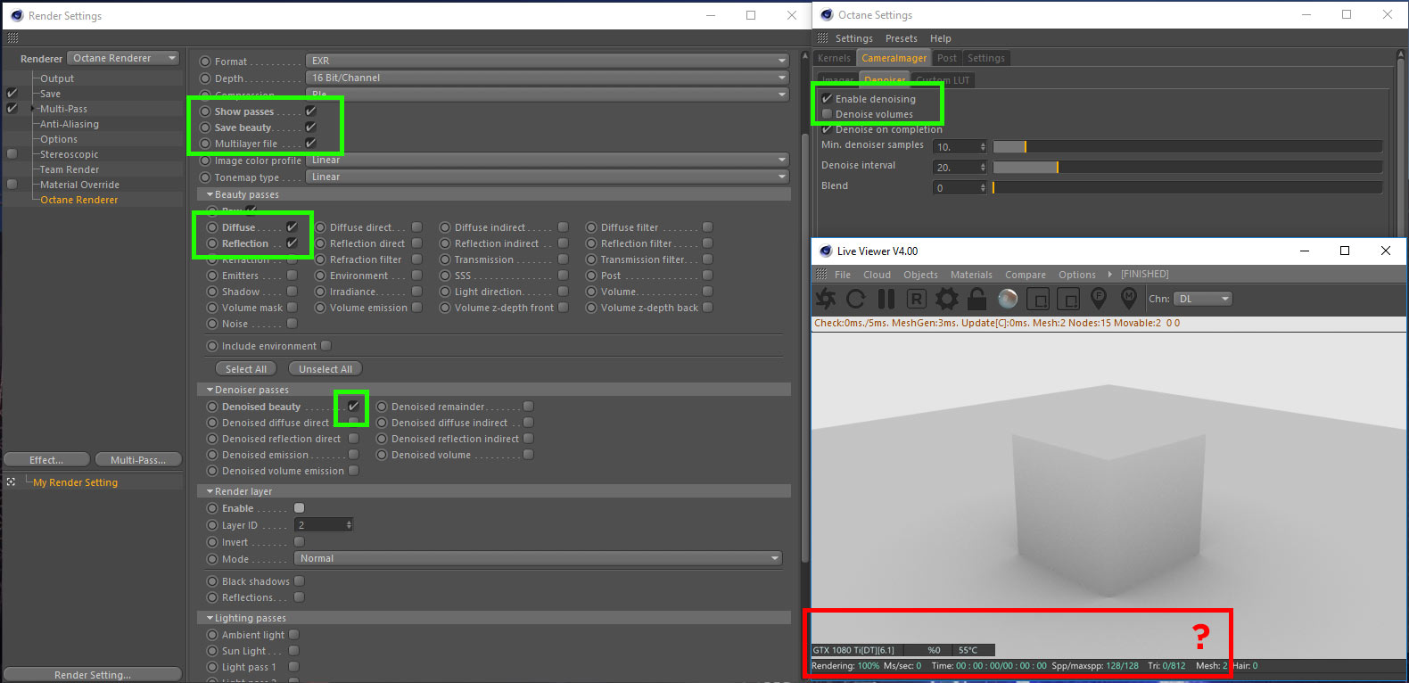Collapse the Lighting passes section

(x=210, y=618)
